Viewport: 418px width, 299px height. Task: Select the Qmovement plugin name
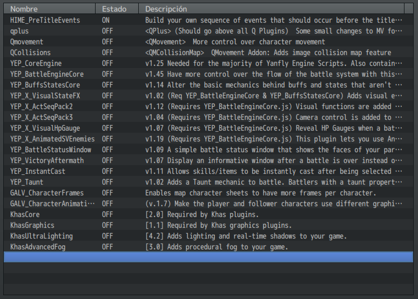(26, 42)
